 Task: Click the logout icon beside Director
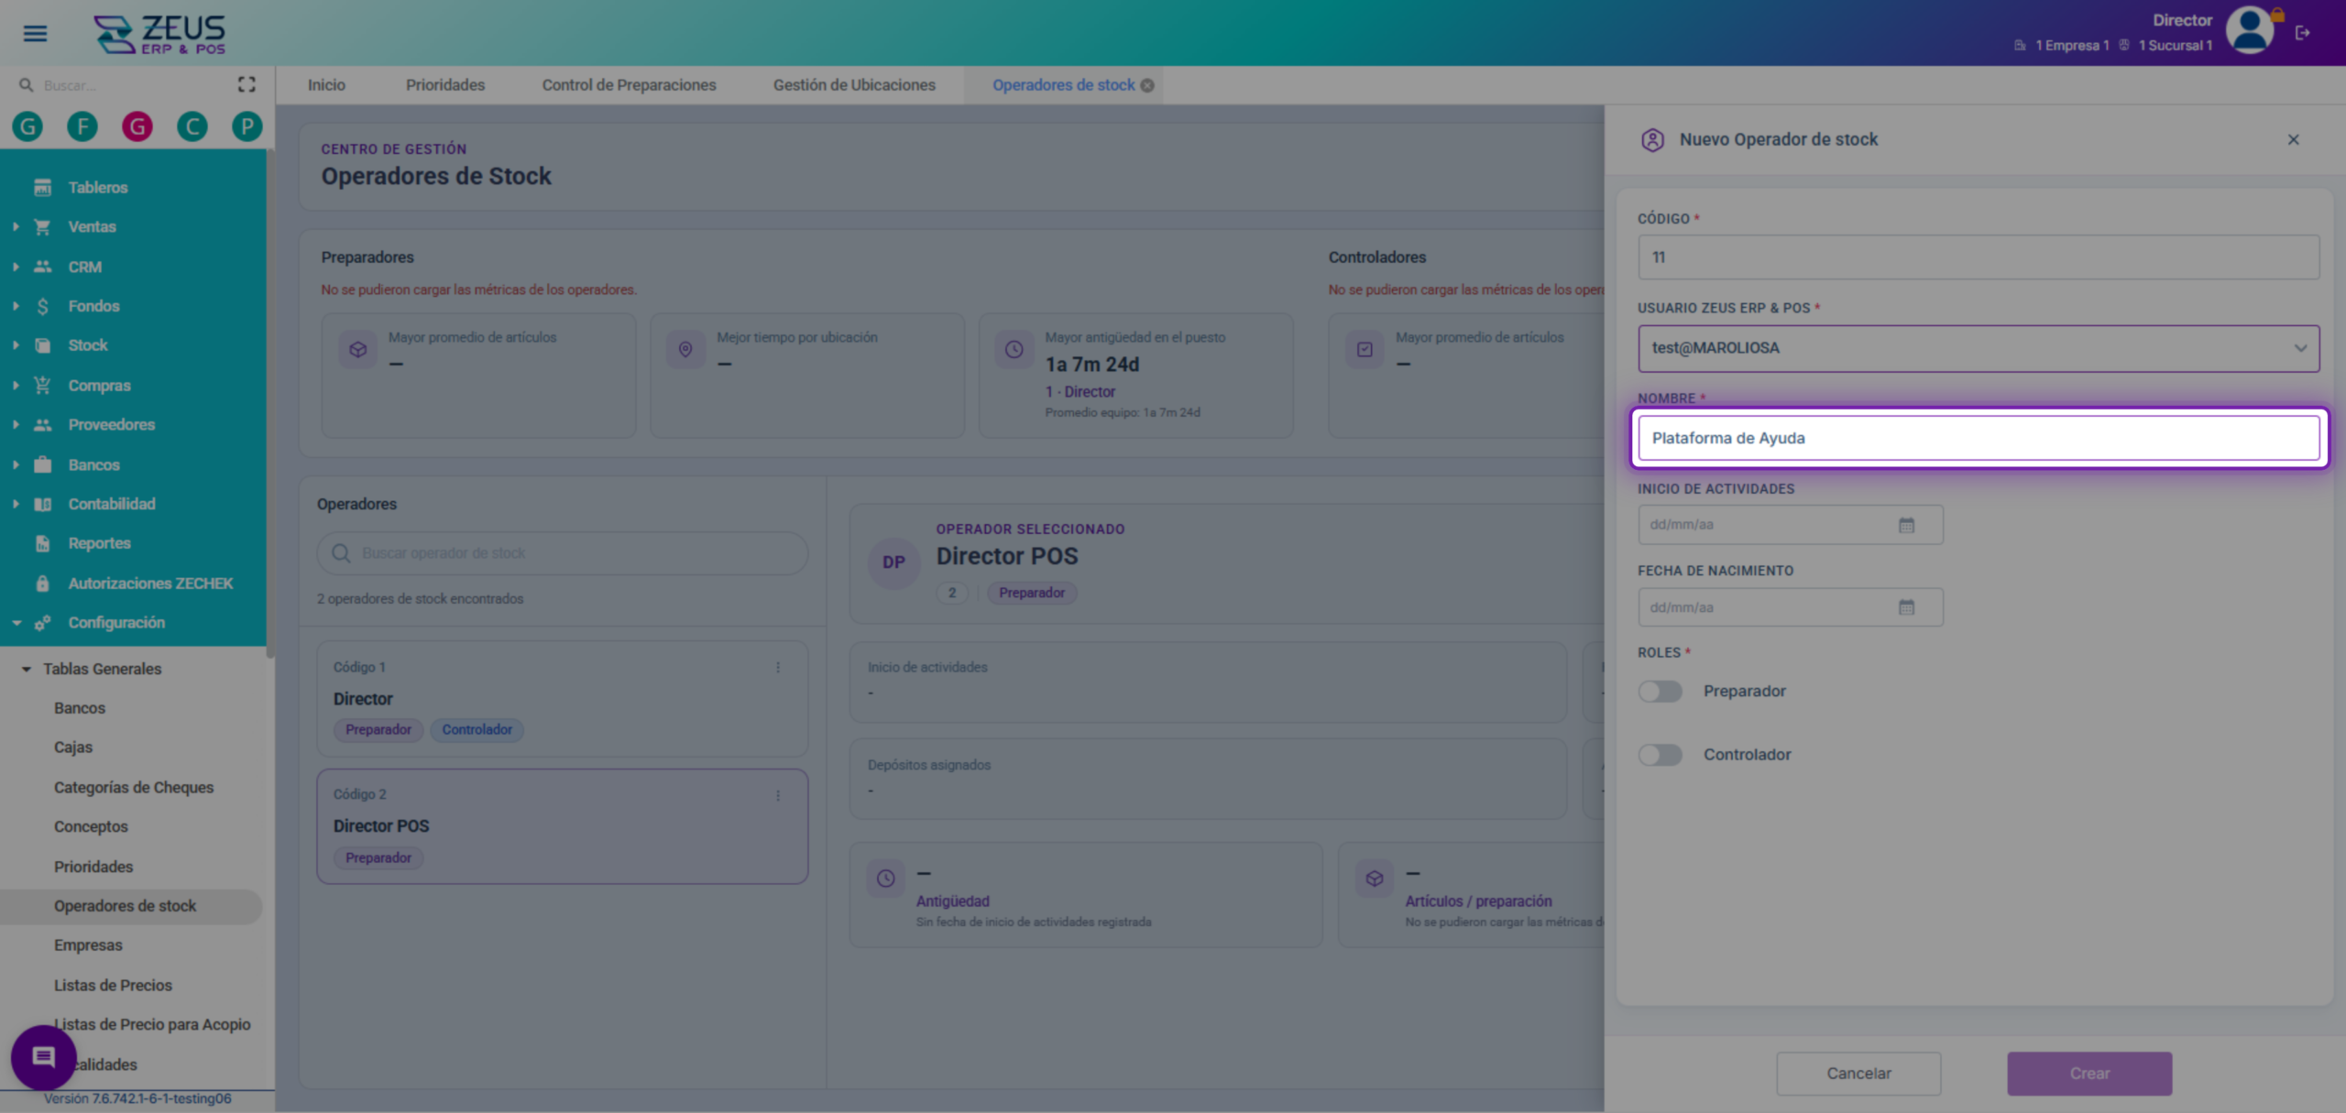tap(2303, 33)
